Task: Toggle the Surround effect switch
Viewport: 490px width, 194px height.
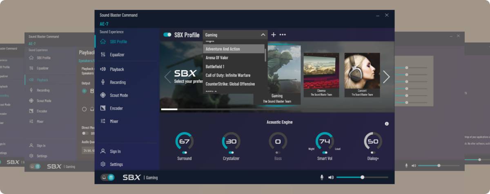Action: click(185, 152)
